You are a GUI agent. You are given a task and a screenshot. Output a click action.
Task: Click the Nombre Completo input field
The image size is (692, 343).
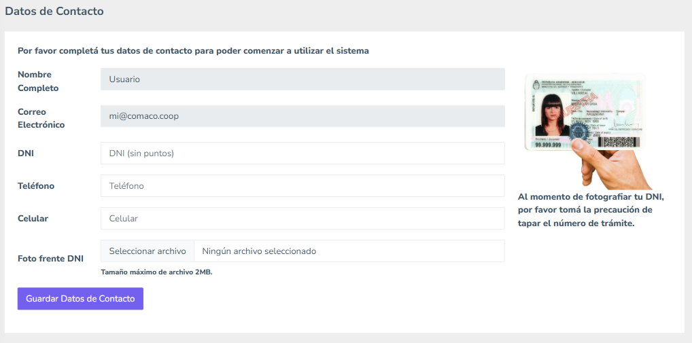tap(302, 79)
